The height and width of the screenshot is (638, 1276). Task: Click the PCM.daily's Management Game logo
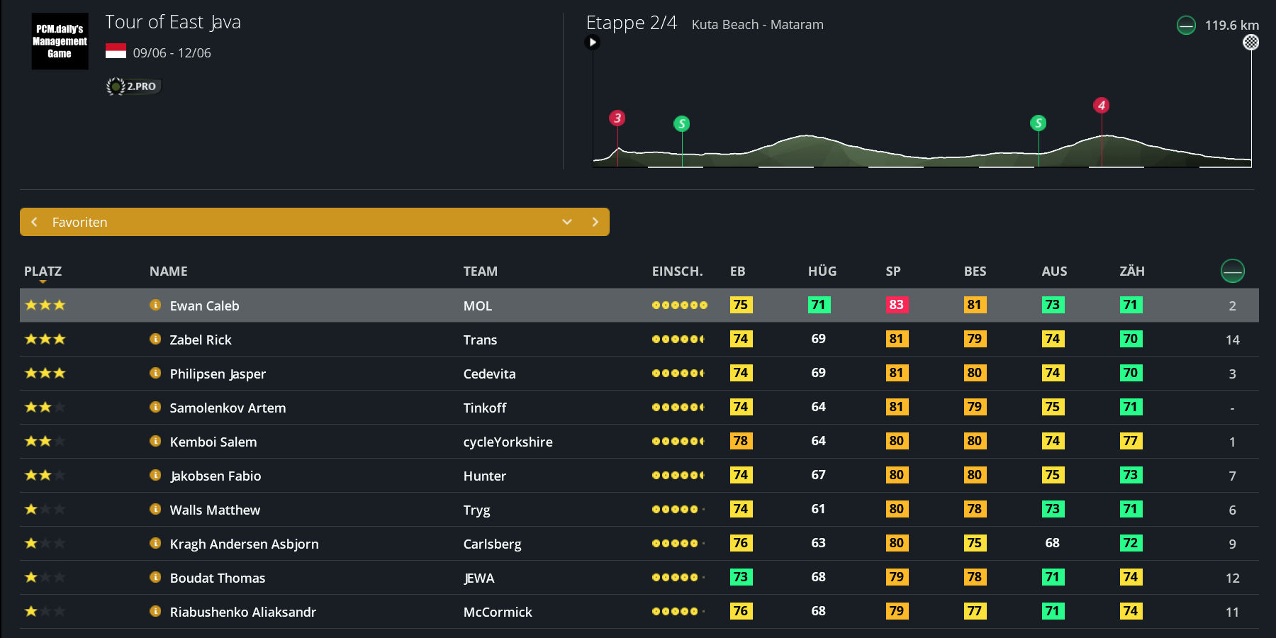60,41
